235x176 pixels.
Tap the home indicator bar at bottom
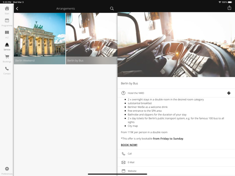(117, 174)
